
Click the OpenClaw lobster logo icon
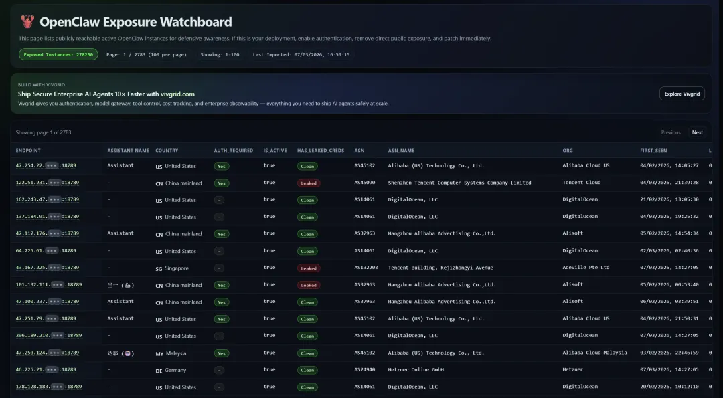(x=27, y=21)
